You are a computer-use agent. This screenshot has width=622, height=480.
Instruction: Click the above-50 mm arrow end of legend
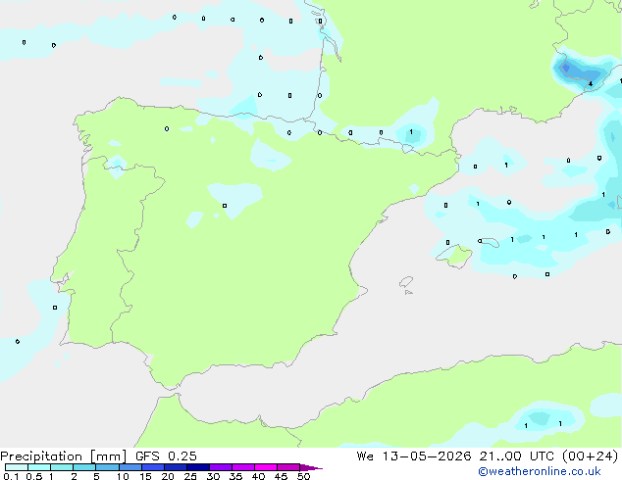[311, 467]
